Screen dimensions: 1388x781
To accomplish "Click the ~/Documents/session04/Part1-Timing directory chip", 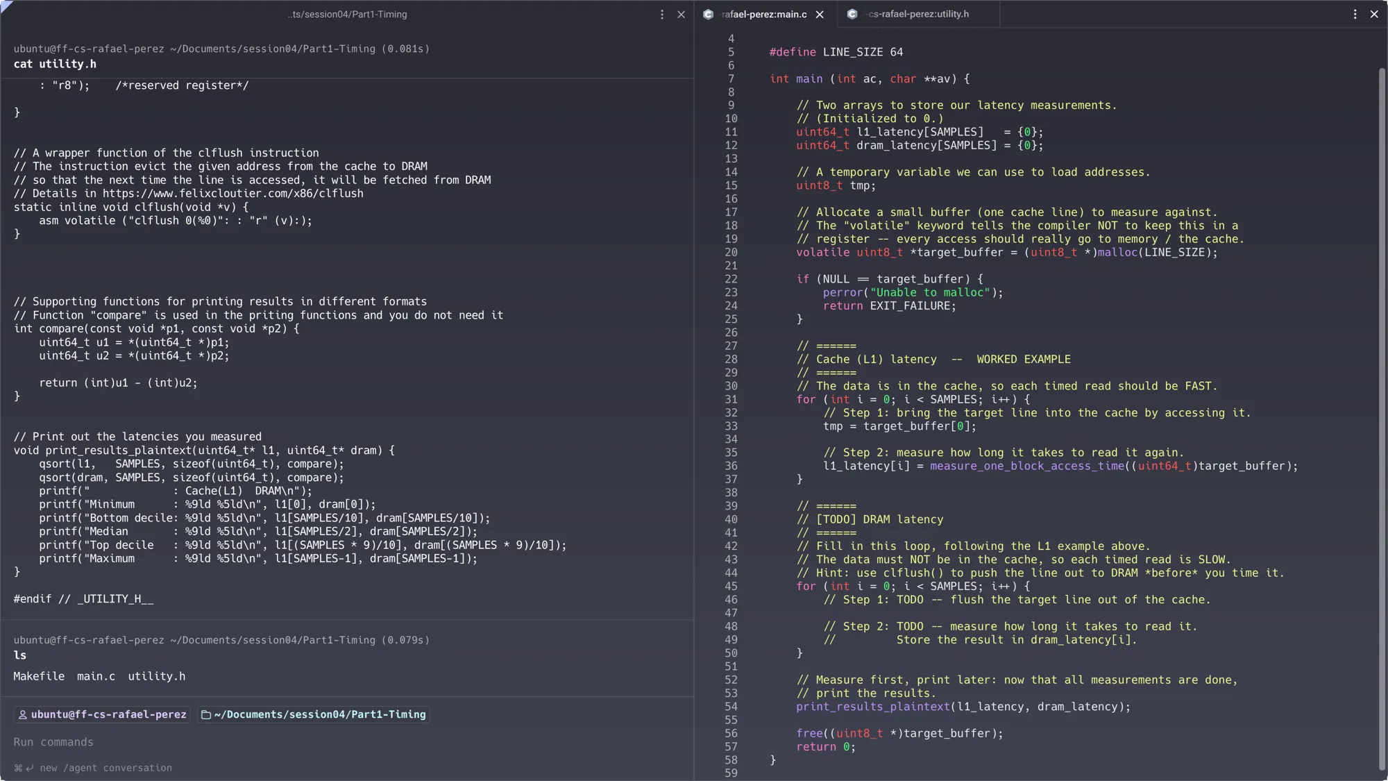I will (x=314, y=714).
